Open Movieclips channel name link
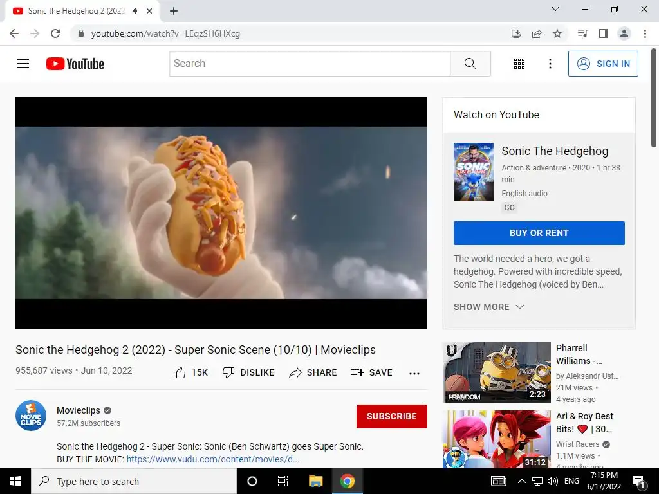 pos(79,410)
